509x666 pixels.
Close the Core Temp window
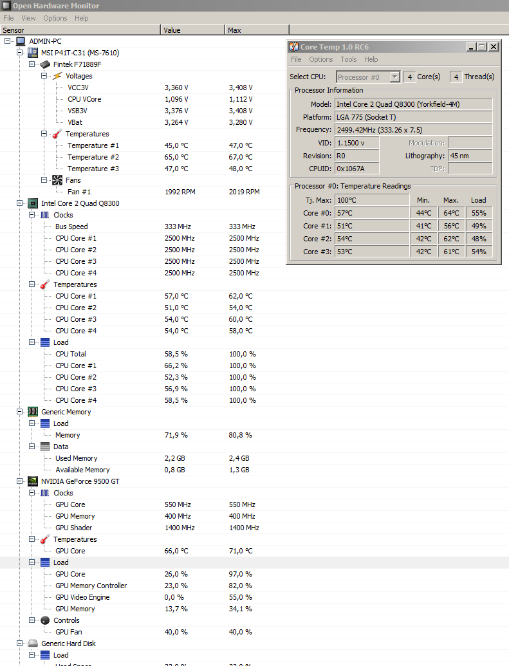[x=494, y=47]
